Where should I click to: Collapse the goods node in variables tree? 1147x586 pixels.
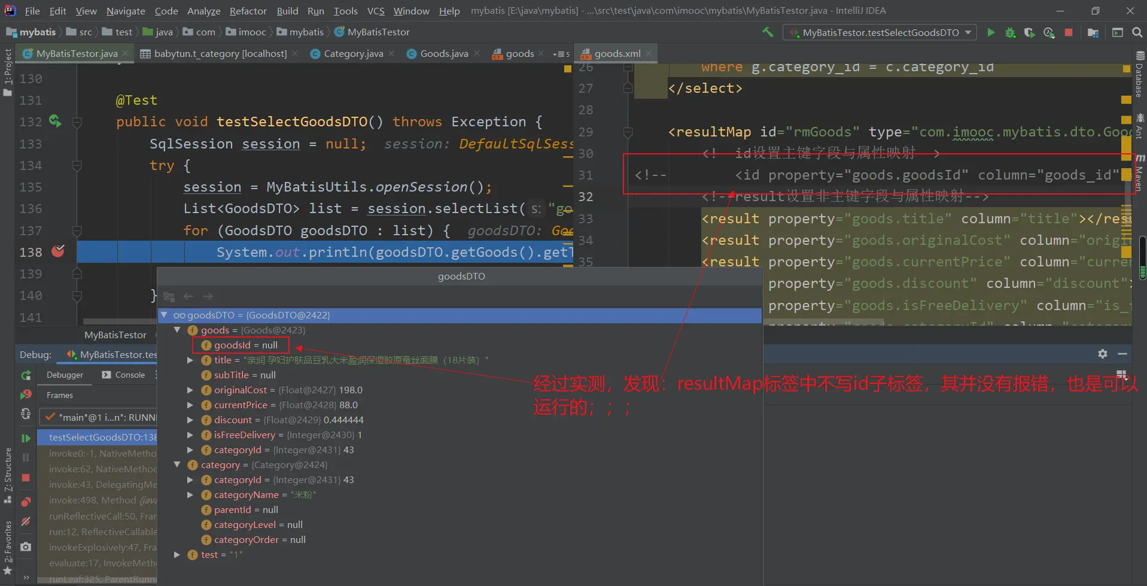(x=177, y=330)
